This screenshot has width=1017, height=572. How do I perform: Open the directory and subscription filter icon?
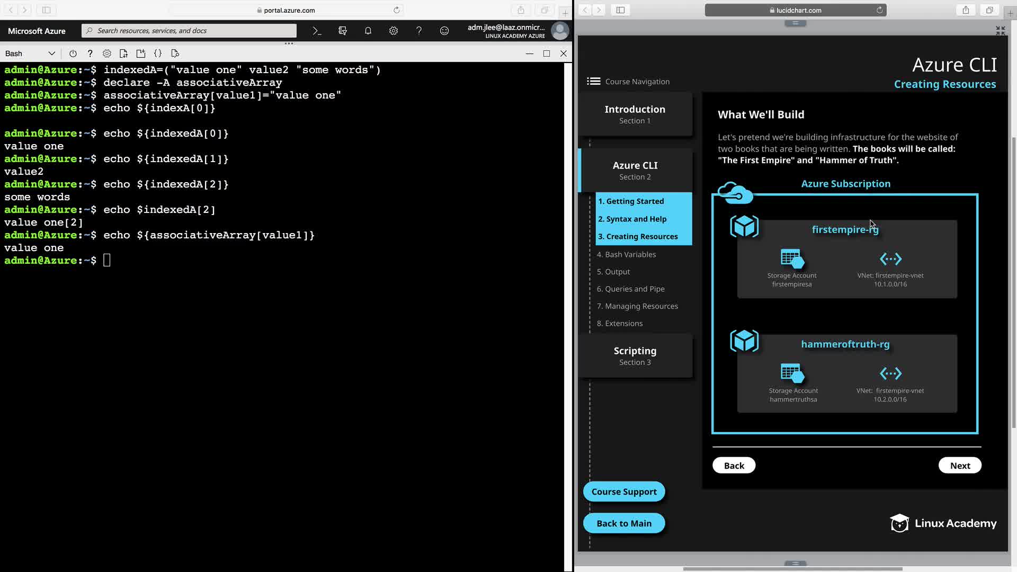[342, 31]
